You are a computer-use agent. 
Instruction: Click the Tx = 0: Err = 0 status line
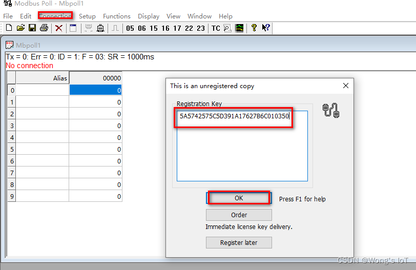[x=80, y=57]
